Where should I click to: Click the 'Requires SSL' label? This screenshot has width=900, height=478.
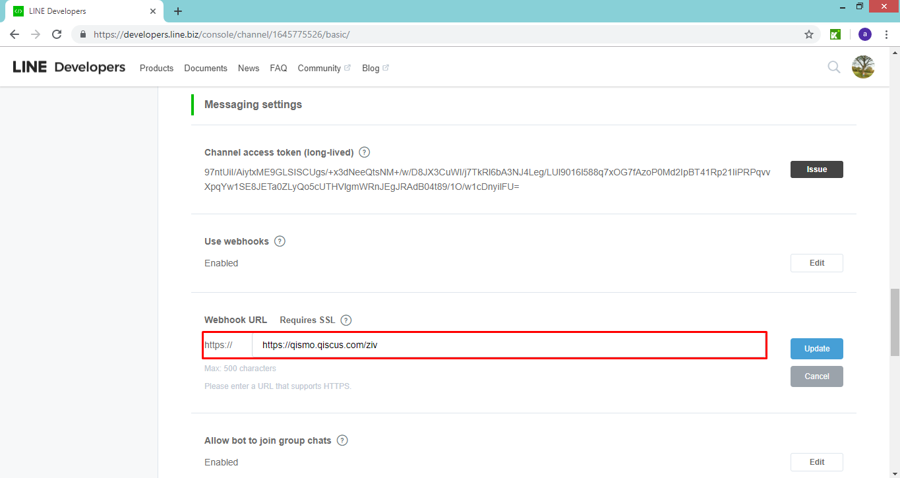click(x=307, y=320)
